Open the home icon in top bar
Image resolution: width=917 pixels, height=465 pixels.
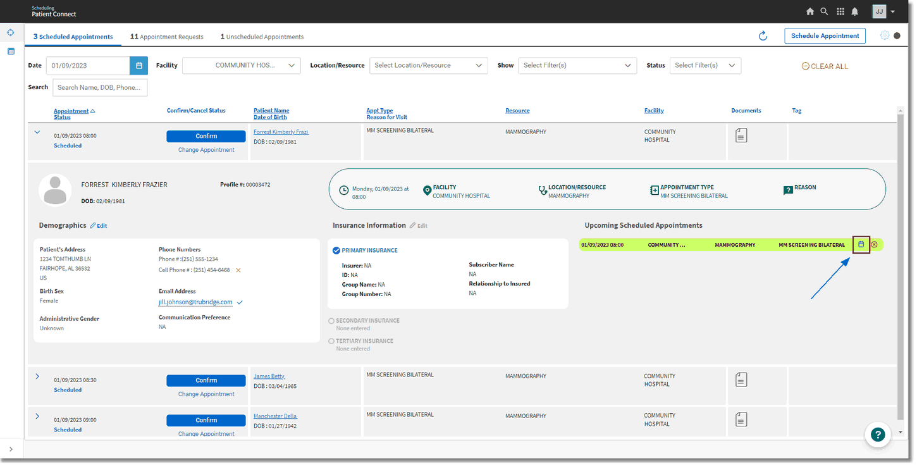(x=810, y=11)
